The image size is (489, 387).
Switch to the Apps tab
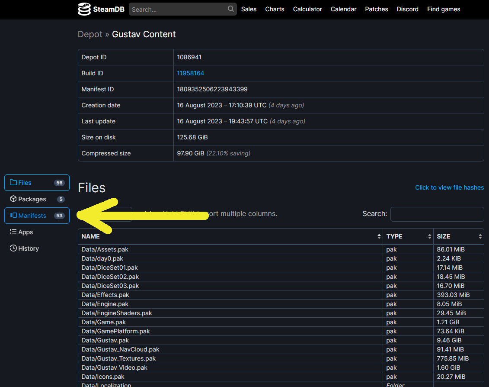pyautogui.click(x=37, y=232)
